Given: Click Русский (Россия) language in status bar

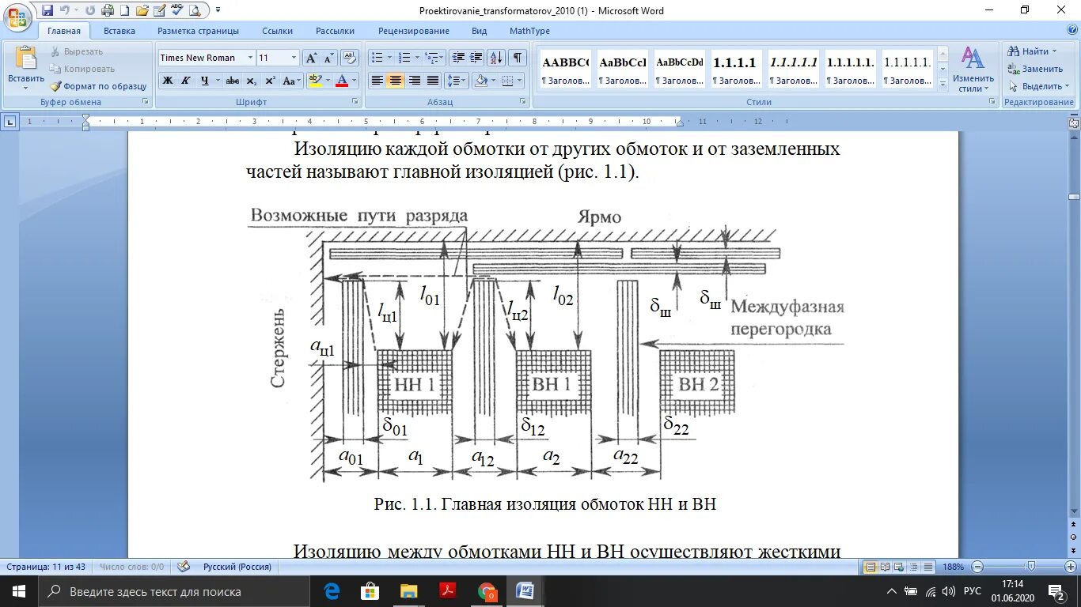Looking at the screenshot, I should click(x=237, y=567).
